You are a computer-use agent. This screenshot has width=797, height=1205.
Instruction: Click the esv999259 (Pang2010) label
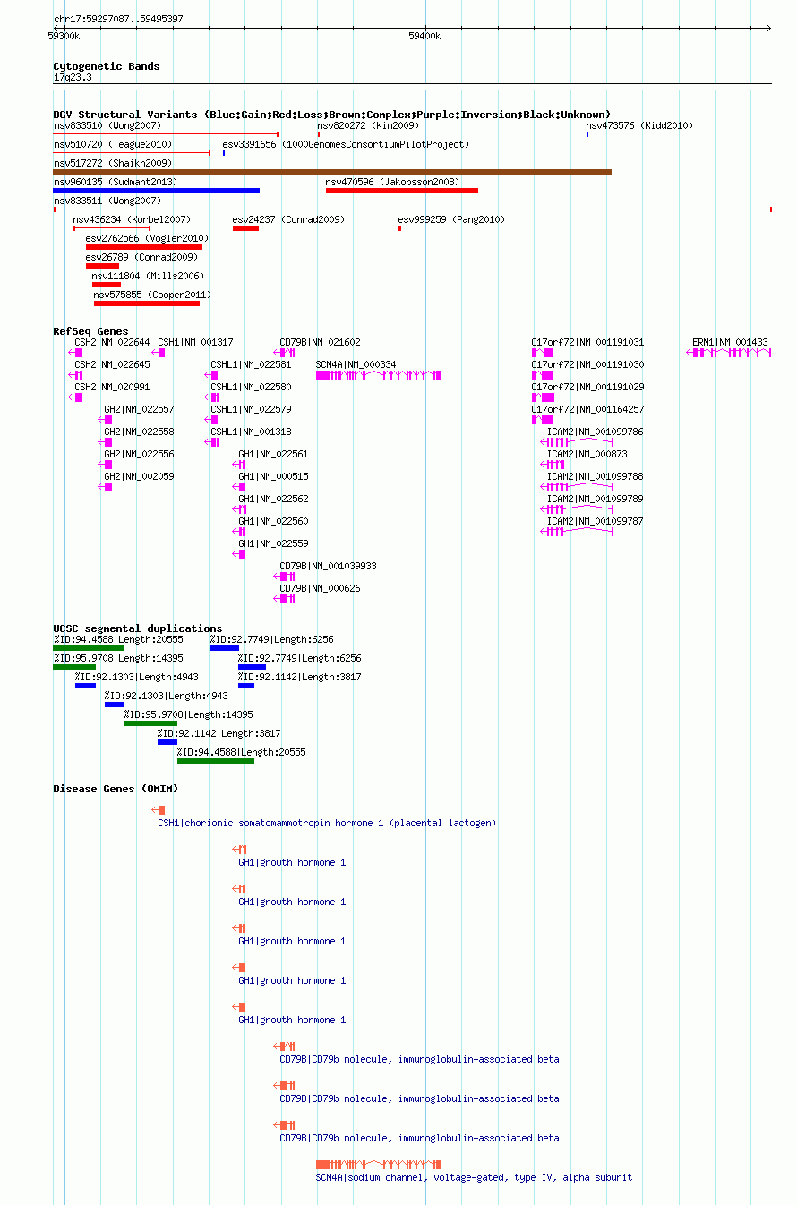pyautogui.click(x=451, y=220)
